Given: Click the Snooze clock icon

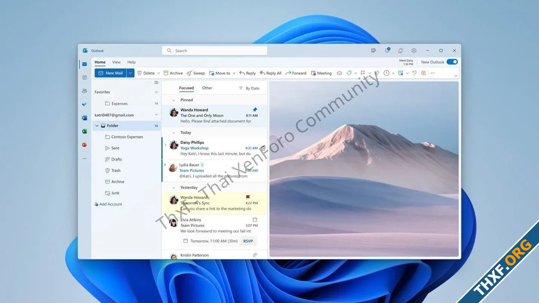Looking at the screenshot, I should coord(387,73).
